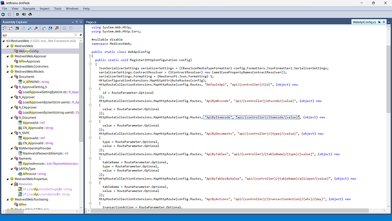Screen dimensions: 392x221
Task: Open the Tools menu
Action: 58,8
